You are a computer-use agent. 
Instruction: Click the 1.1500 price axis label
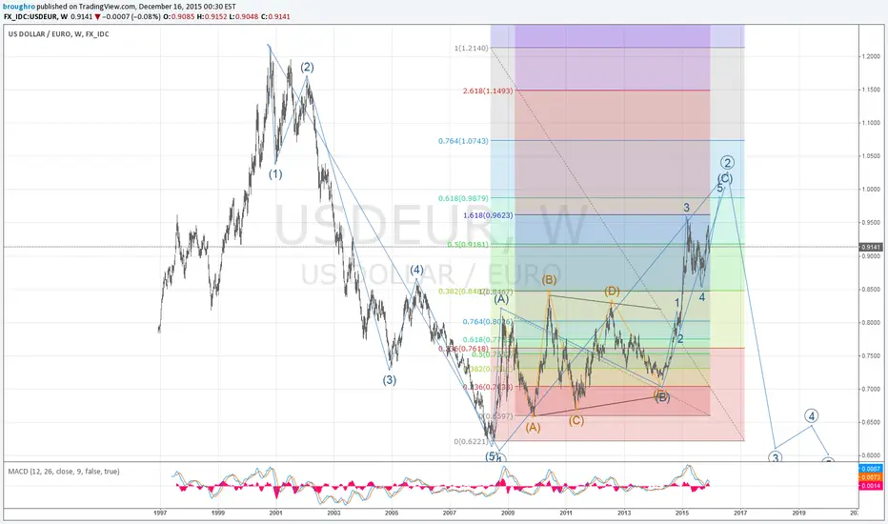871,90
